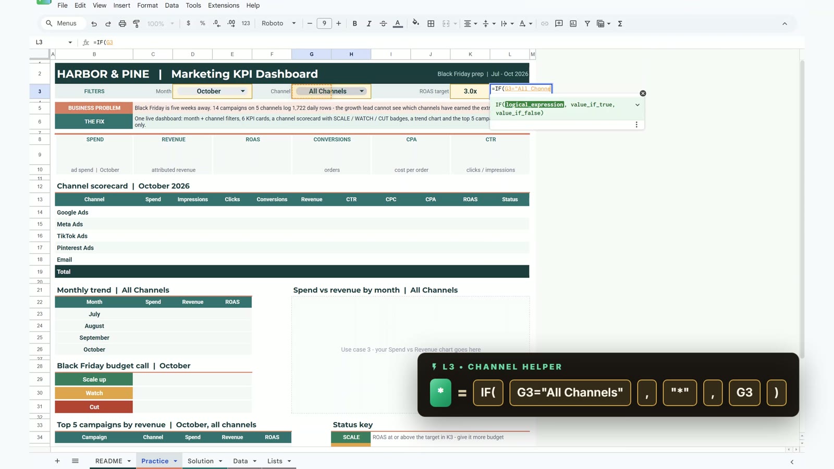Collapse the IF function help tooltip
The height and width of the screenshot is (469, 834).
click(x=637, y=105)
